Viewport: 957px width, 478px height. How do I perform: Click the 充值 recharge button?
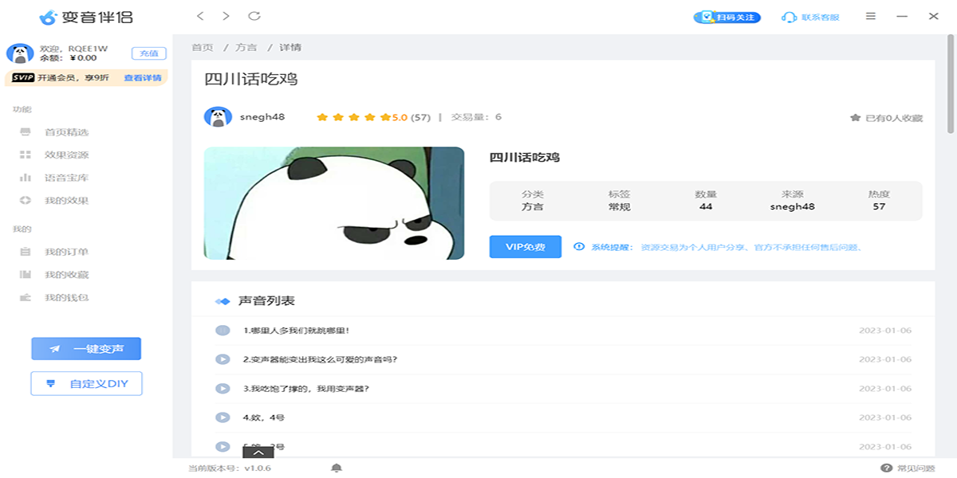(149, 53)
